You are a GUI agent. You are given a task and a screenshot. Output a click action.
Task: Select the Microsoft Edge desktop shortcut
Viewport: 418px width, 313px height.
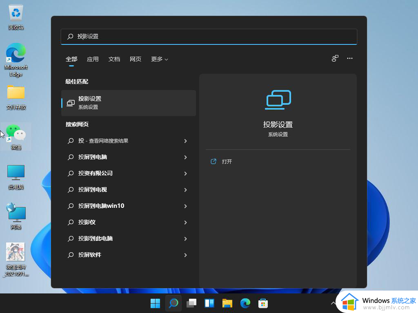click(16, 60)
